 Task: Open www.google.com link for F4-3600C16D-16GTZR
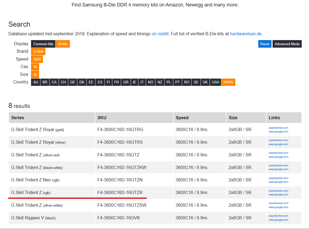coord(279,195)
